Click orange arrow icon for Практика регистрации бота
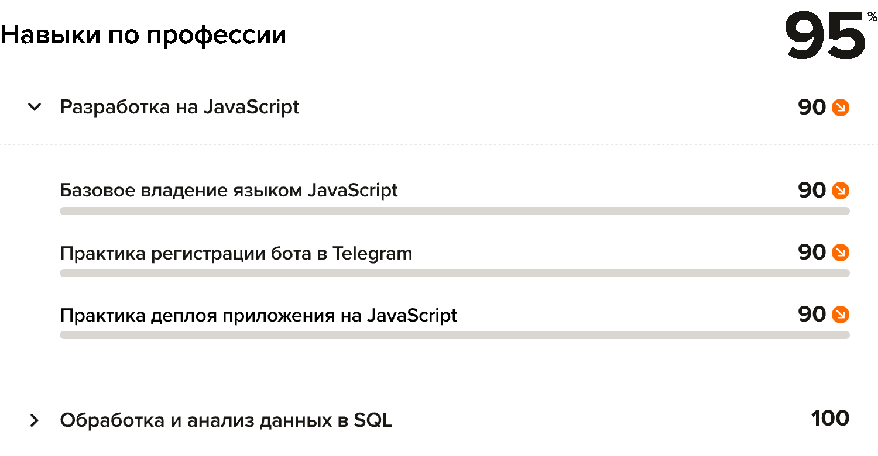This screenshot has height=456, width=878. [x=841, y=253]
